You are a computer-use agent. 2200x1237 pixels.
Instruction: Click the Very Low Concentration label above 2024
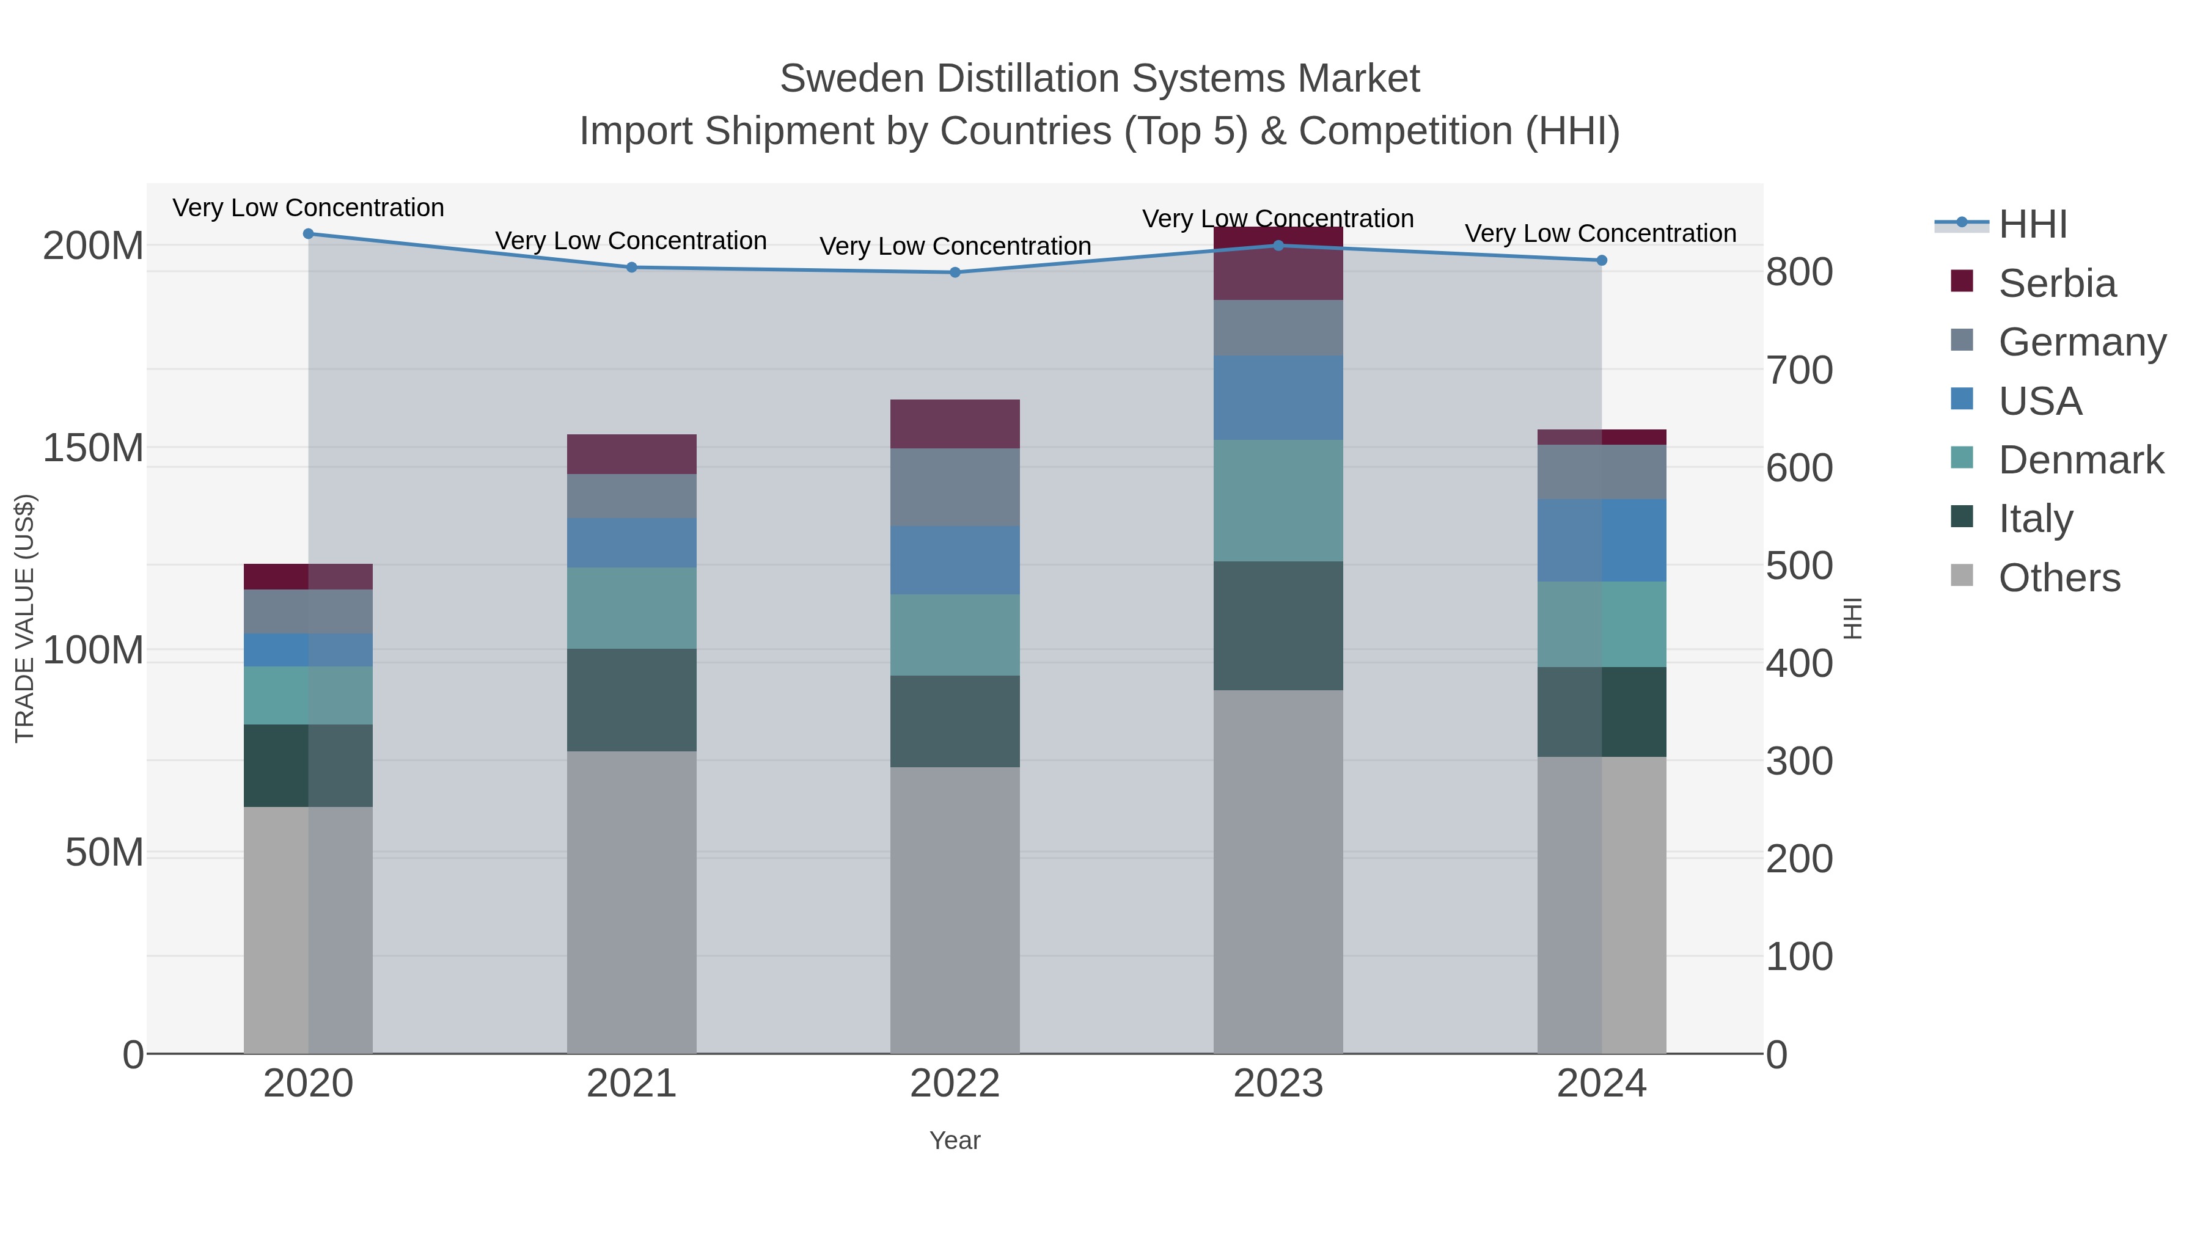tap(1601, 233)
